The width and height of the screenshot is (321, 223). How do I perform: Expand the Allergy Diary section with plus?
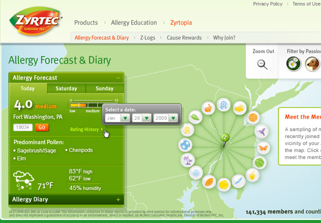[118, 199]
